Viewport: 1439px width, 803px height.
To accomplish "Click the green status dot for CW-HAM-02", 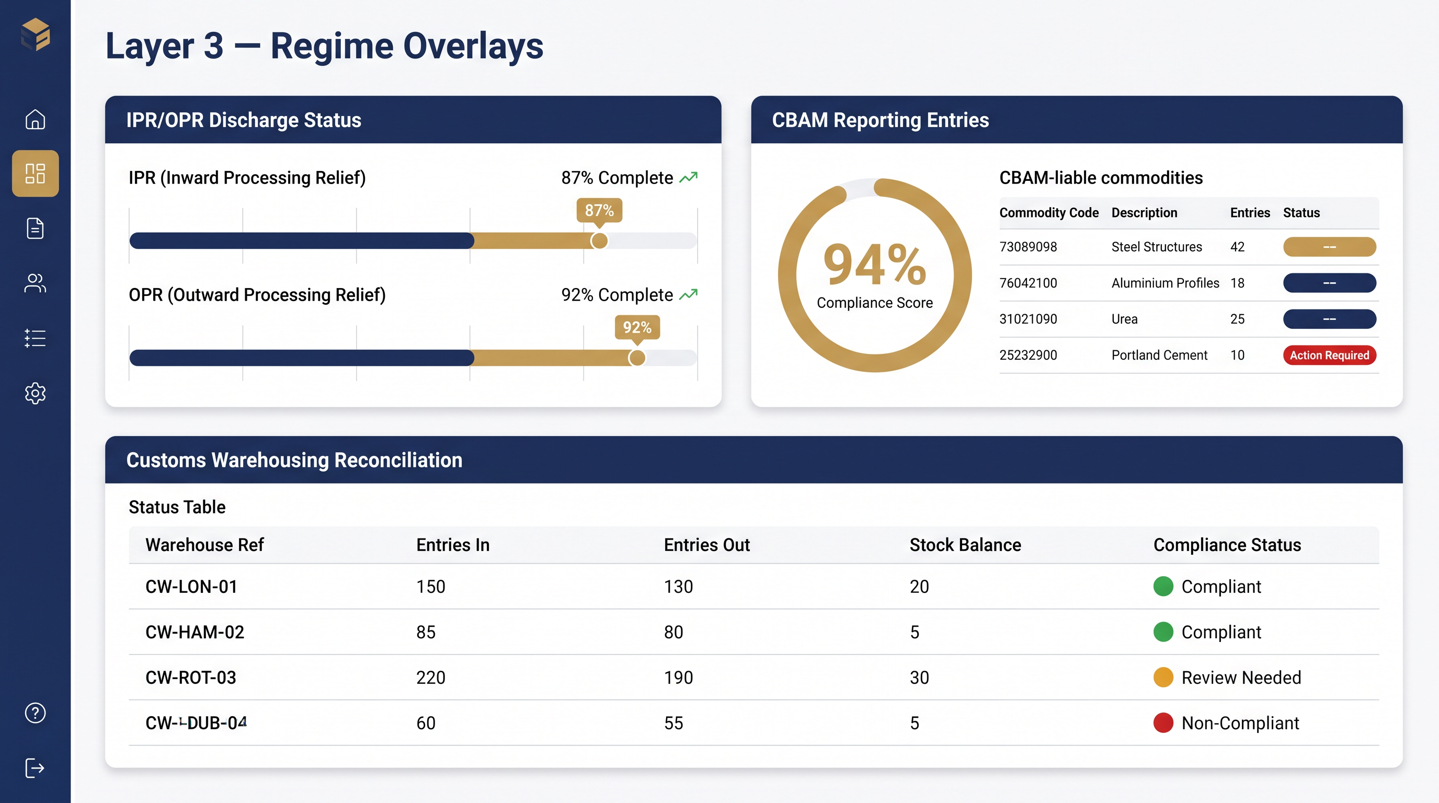I will [x=1163, y=632].
